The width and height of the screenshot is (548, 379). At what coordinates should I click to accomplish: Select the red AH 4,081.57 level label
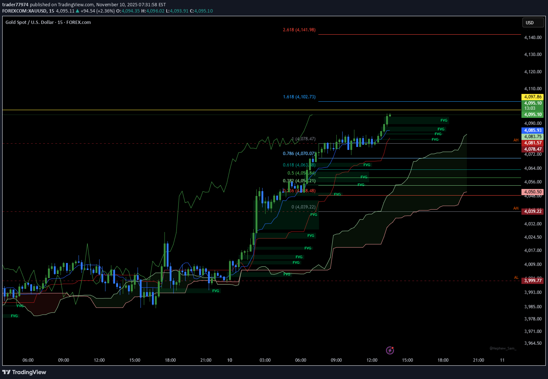pyautogui.click(x=533, y=143)
